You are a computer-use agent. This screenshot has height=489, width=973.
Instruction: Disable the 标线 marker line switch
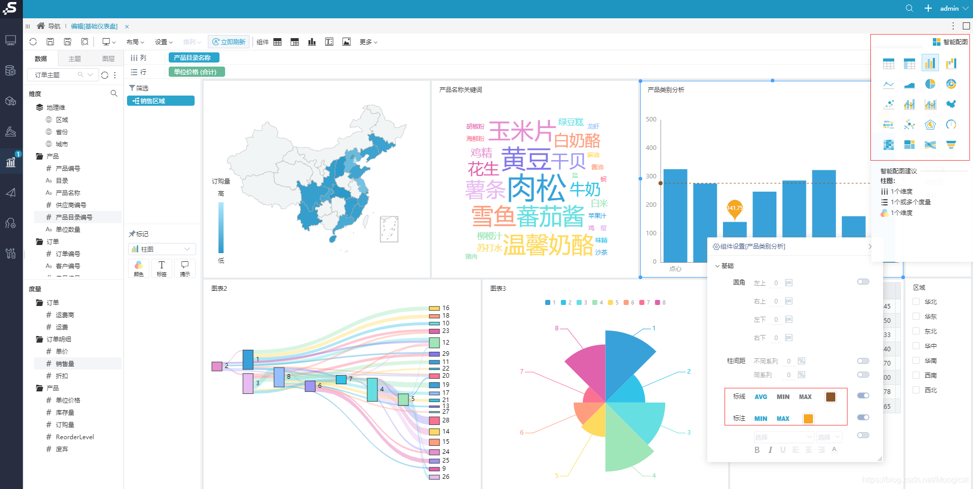click(863, 395)
